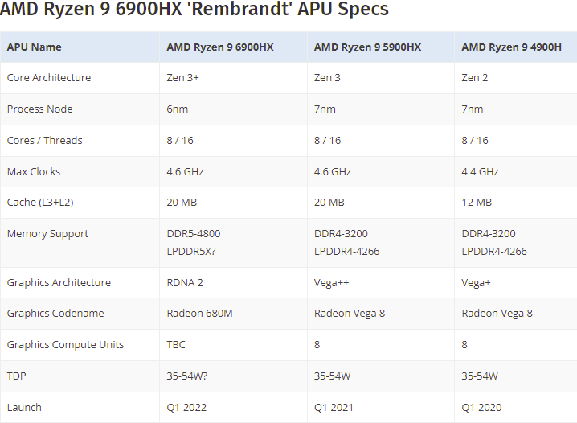Select the 12 MB cache value
This screenshot has width=577, height=423.
click(x=477, y=203)
